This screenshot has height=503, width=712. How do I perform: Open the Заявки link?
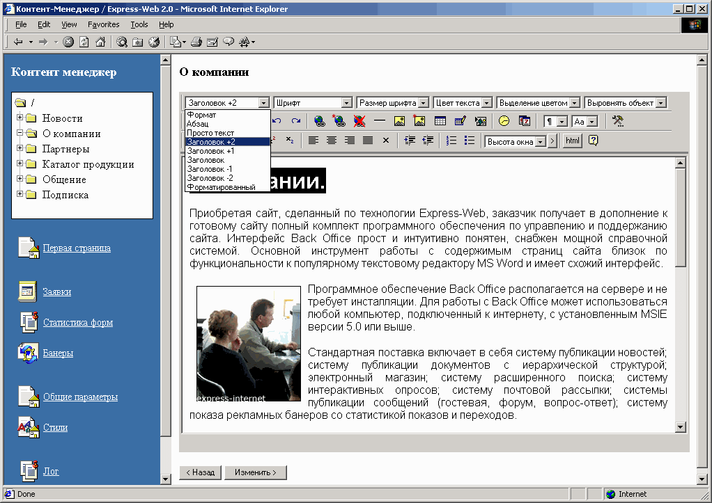pos(56,292)
